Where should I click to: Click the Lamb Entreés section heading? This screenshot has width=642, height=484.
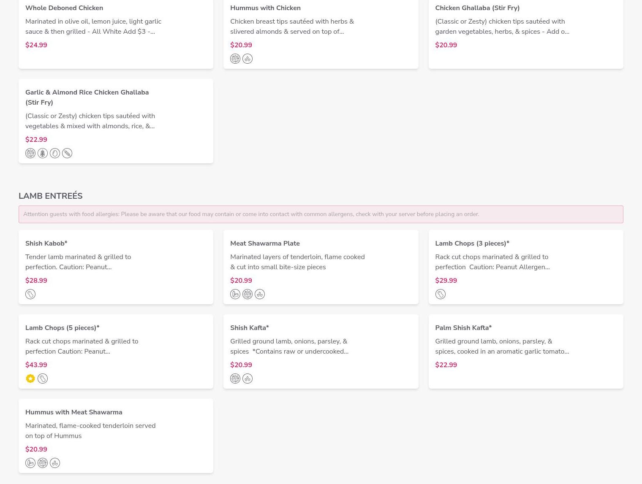[51, 196]
